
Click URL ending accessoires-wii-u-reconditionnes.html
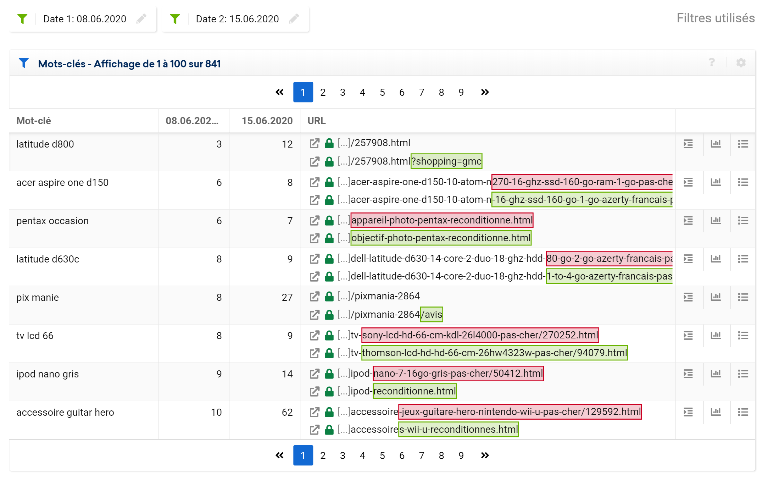pyautogui.click(x=428, y=429)
